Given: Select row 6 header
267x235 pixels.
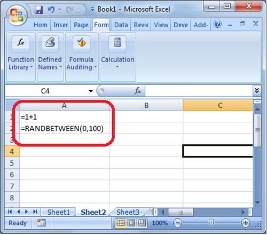Looking at the screenshot, I should click(x=12, y=175).
